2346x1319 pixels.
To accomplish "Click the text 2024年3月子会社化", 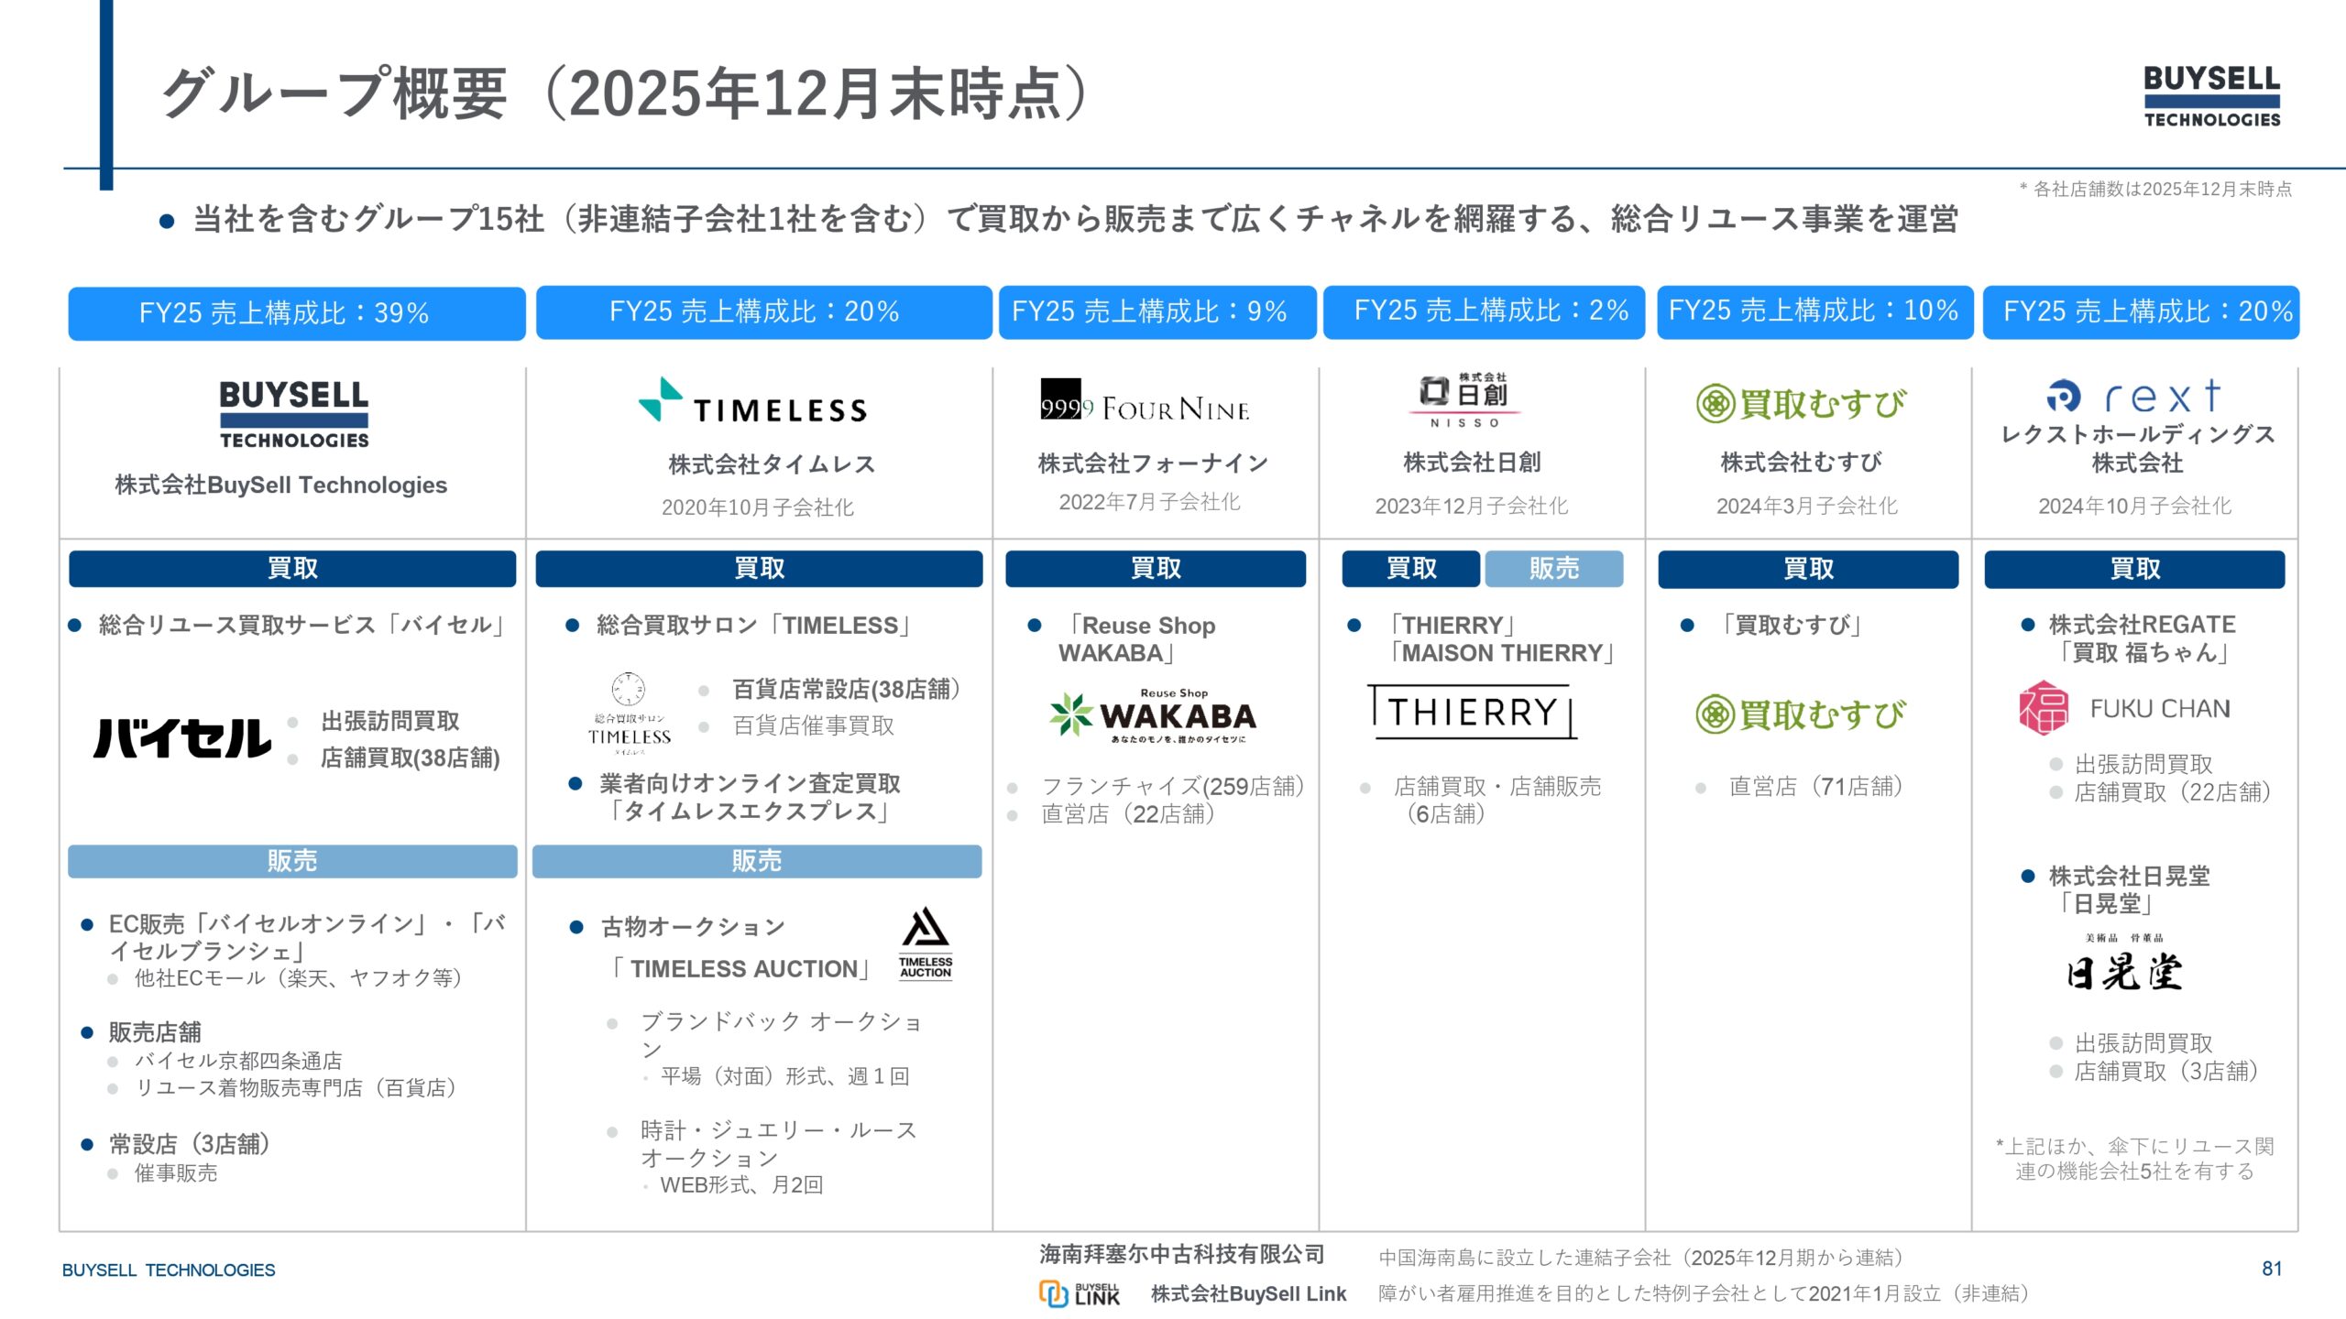I will point(1806,506).
